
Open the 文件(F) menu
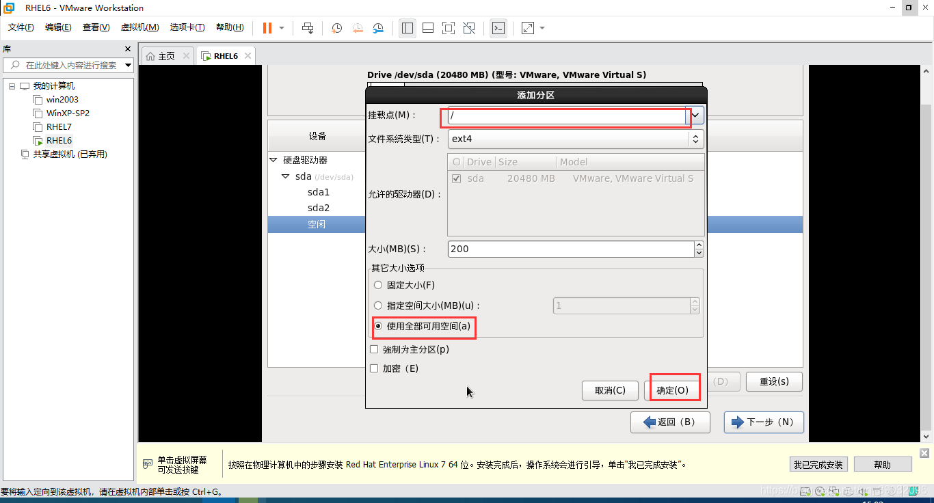coord(21,27)
